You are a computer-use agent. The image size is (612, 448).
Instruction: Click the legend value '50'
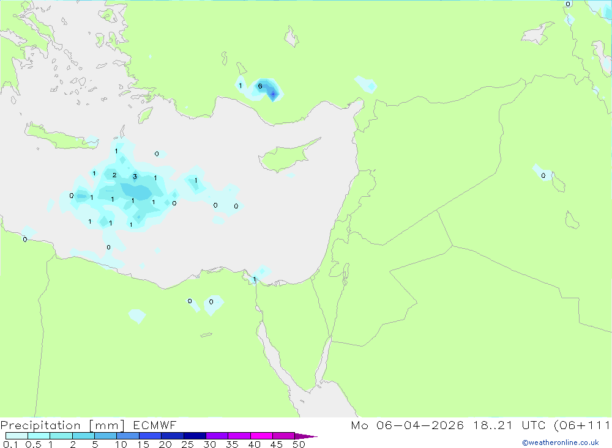299,444
